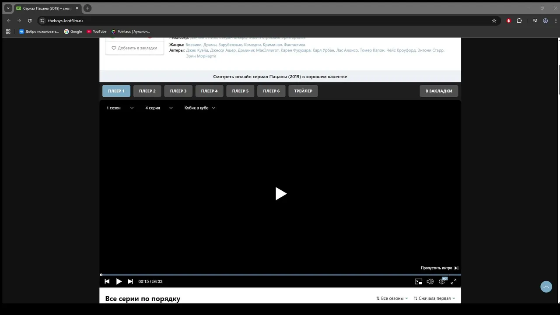Open the red ad blocker extension icon

click(x=508, y=21)
